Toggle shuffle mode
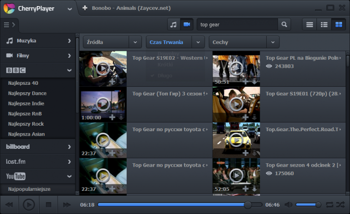This screenshot has height=214, width=350. click(x=341, y=205)
